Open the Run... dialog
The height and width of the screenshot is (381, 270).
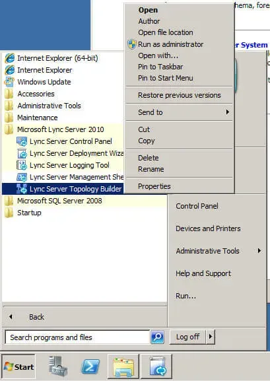coord(186,296)
